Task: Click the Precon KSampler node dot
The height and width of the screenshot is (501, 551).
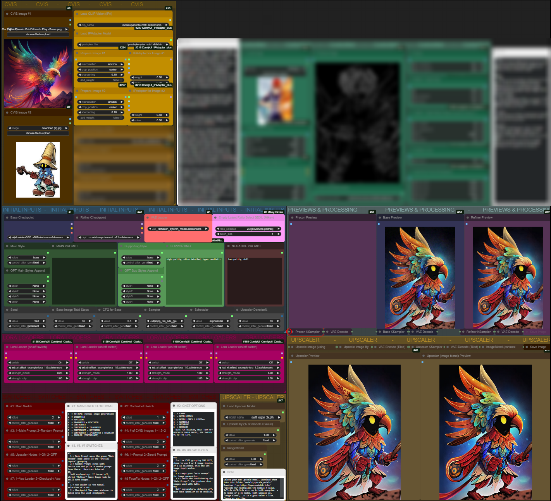Action: point(293,332)
